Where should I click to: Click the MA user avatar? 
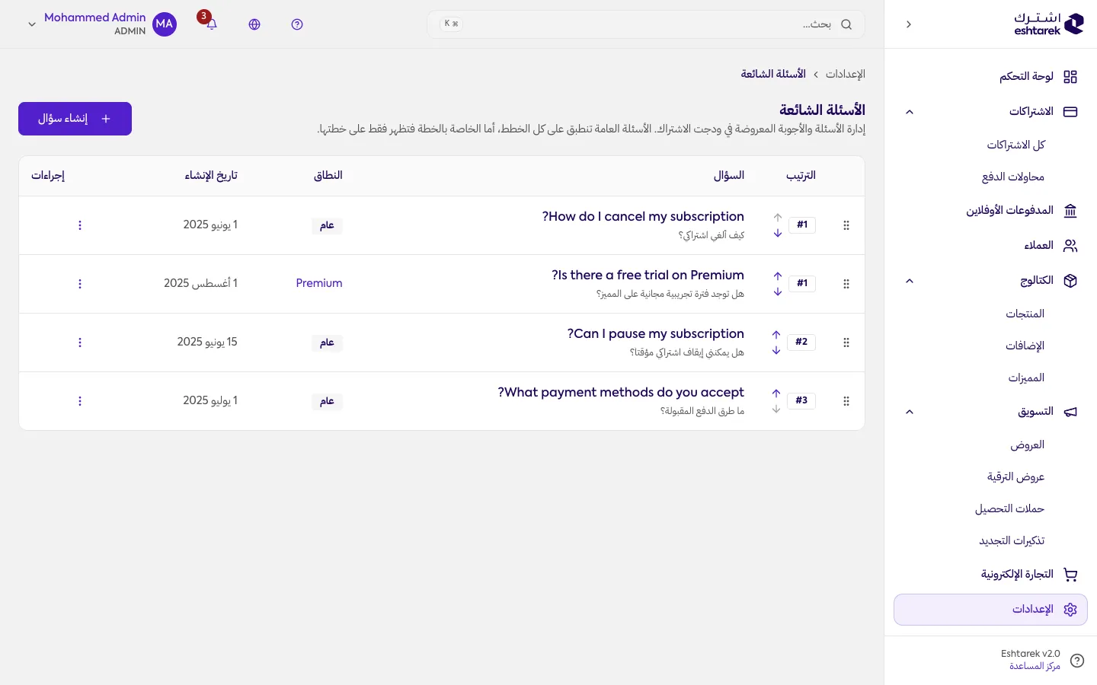[165, 24]
